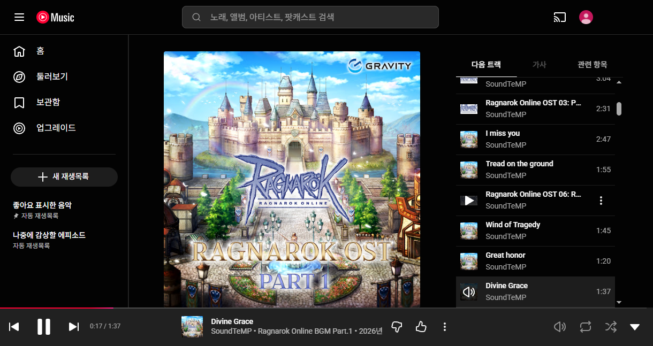Collapse the player page with down arrow
The height and width of the screenshot is (346, 653).
[635, 327]
